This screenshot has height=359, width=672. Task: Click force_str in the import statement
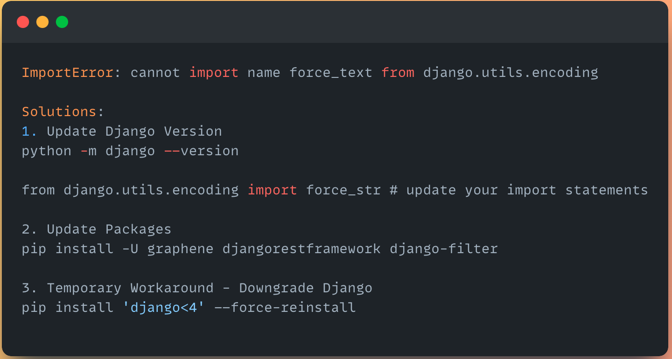click(343, 190)
